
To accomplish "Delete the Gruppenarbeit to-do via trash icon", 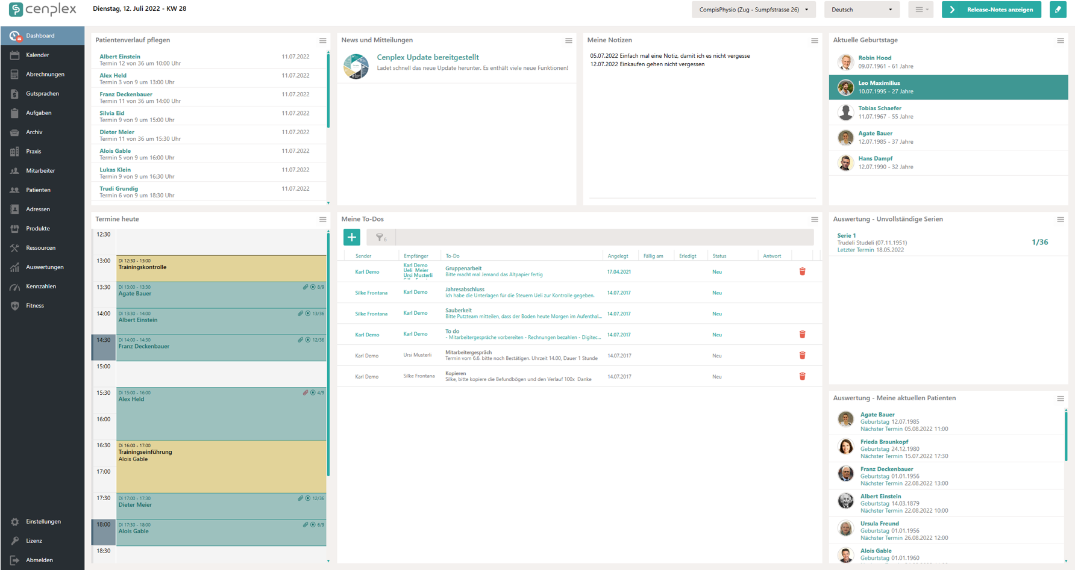I will coord(802,271).
